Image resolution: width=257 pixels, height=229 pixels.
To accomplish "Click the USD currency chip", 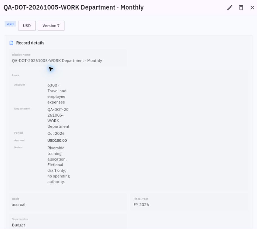I will coord(27,26).
